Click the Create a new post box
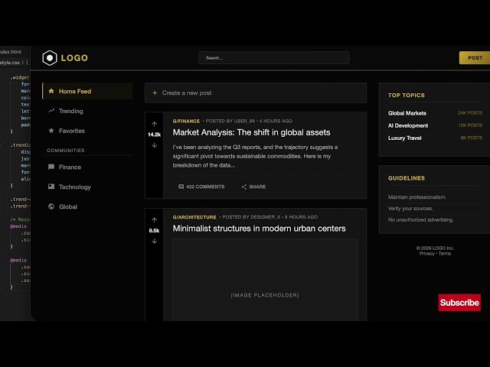Screen dimensions: 490x367 click(255, 93)
